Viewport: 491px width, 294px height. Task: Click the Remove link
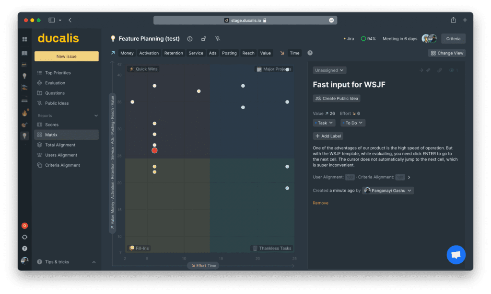pyautogui.click(x=320, y=203)
